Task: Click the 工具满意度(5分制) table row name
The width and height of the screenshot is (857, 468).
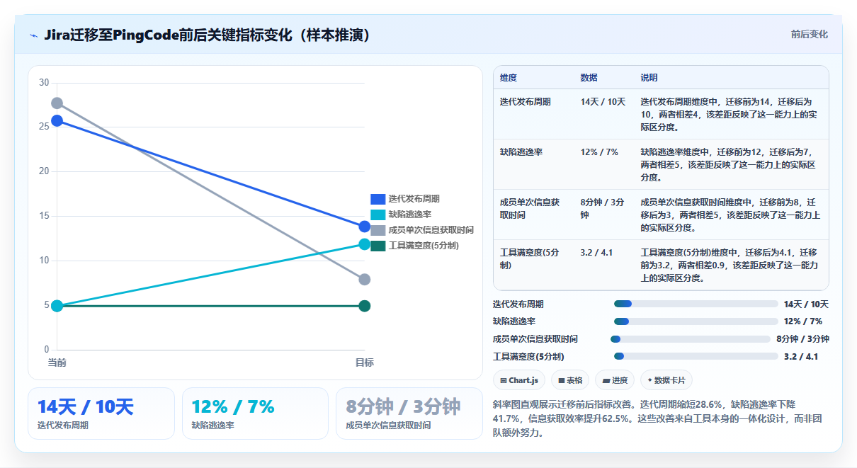Action: tap(530, 259)
